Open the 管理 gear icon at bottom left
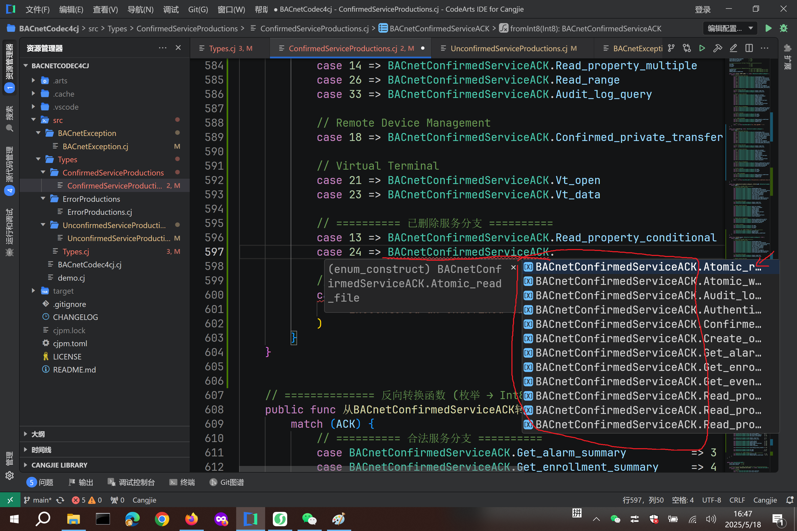The image size is (797, 531). (9, 476)
